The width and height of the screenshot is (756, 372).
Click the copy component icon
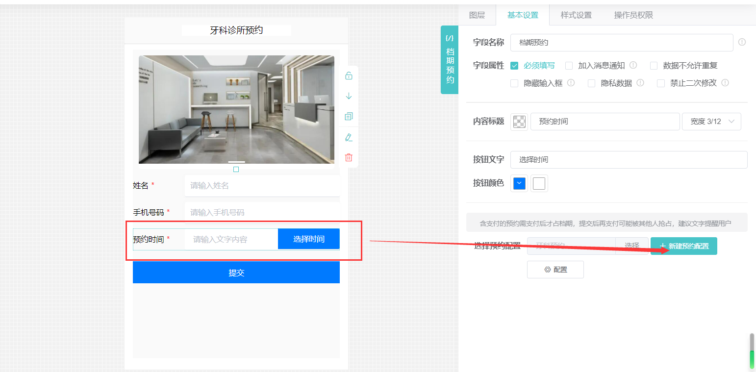(349, 117)
